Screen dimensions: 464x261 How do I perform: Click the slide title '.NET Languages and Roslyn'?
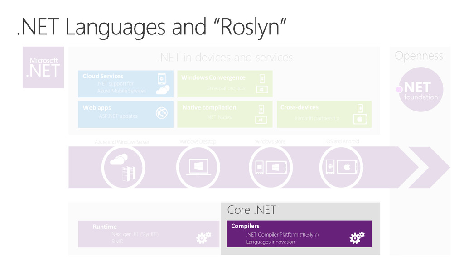tap(151, 27)
